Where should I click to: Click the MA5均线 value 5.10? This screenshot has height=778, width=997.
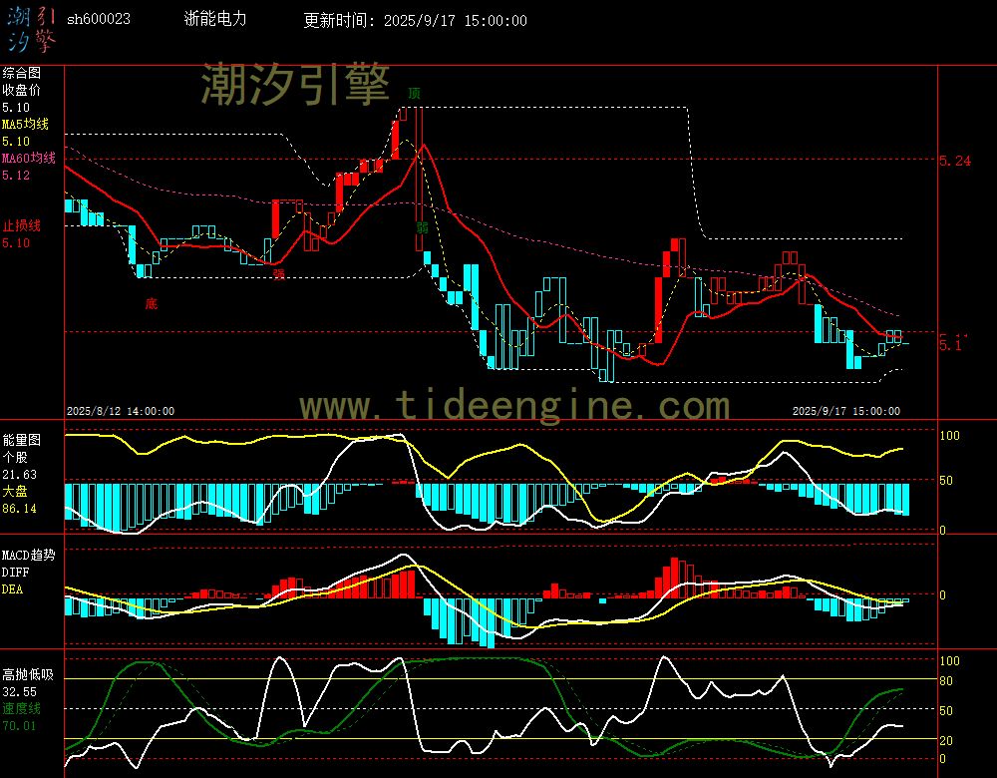point(16,142)
